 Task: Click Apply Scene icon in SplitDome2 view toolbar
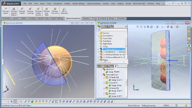click(172, 27)
